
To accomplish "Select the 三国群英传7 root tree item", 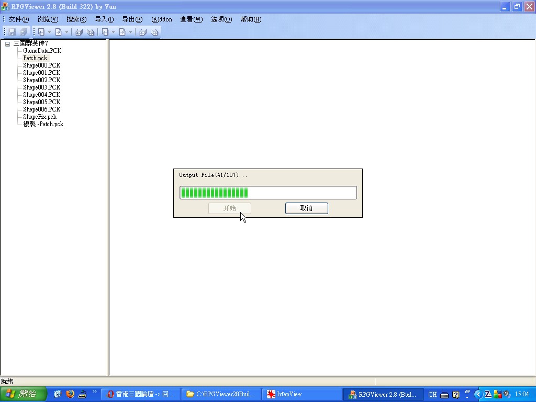I will [x=31, y=43].
